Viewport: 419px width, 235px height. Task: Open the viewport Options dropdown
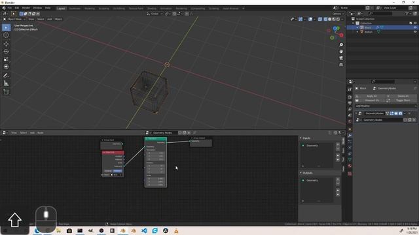(338, 14)
